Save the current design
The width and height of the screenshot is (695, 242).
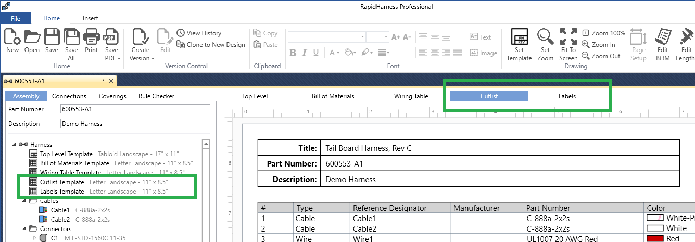52,41
